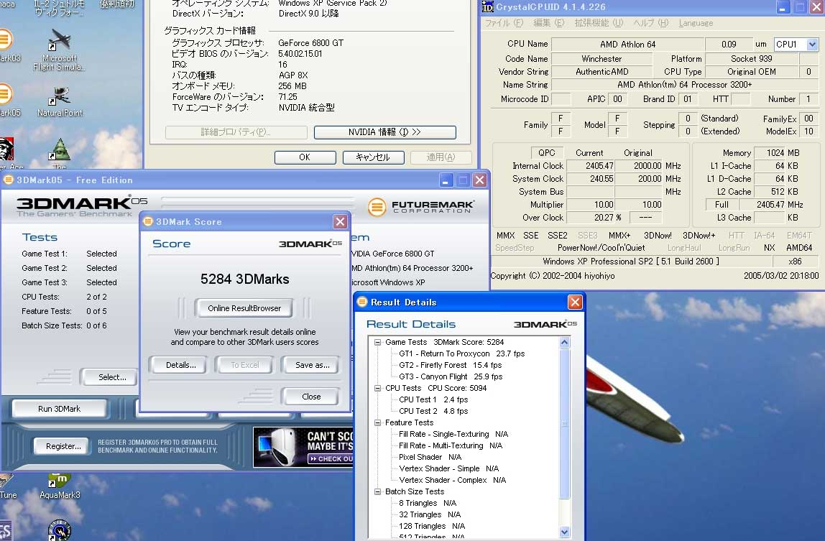Open the CPU1 selector dropdown in CrystalCPUID

tap(812, 45)
